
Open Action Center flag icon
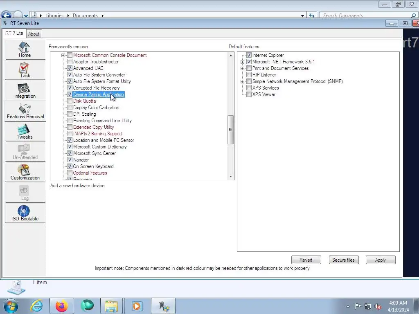358,306
